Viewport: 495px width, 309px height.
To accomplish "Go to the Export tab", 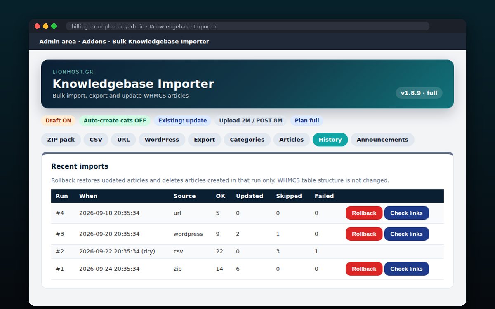I will (205, 140).
